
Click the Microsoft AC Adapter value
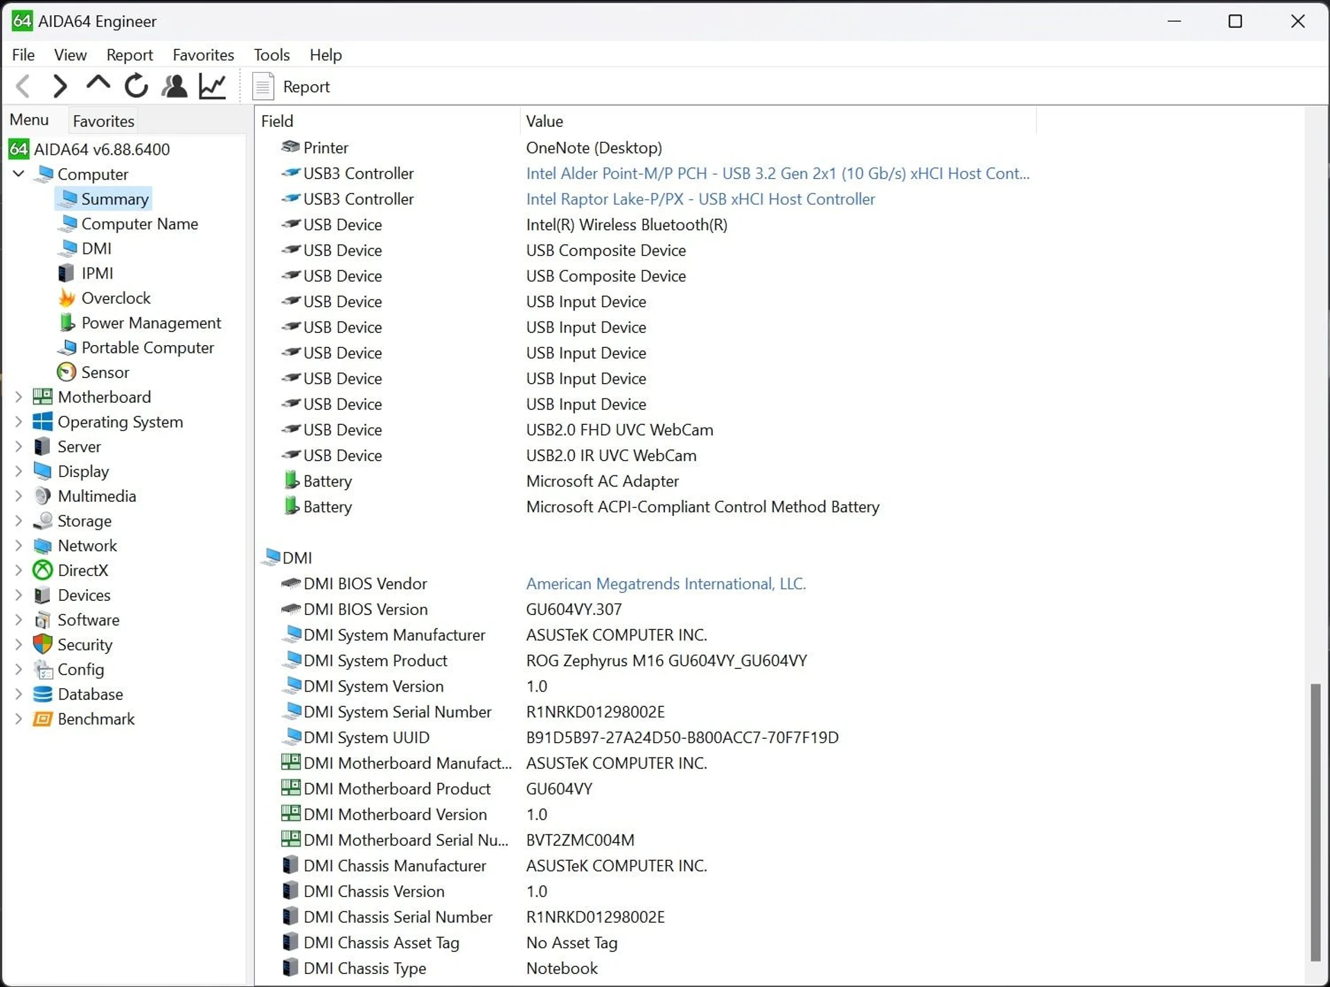602,481
